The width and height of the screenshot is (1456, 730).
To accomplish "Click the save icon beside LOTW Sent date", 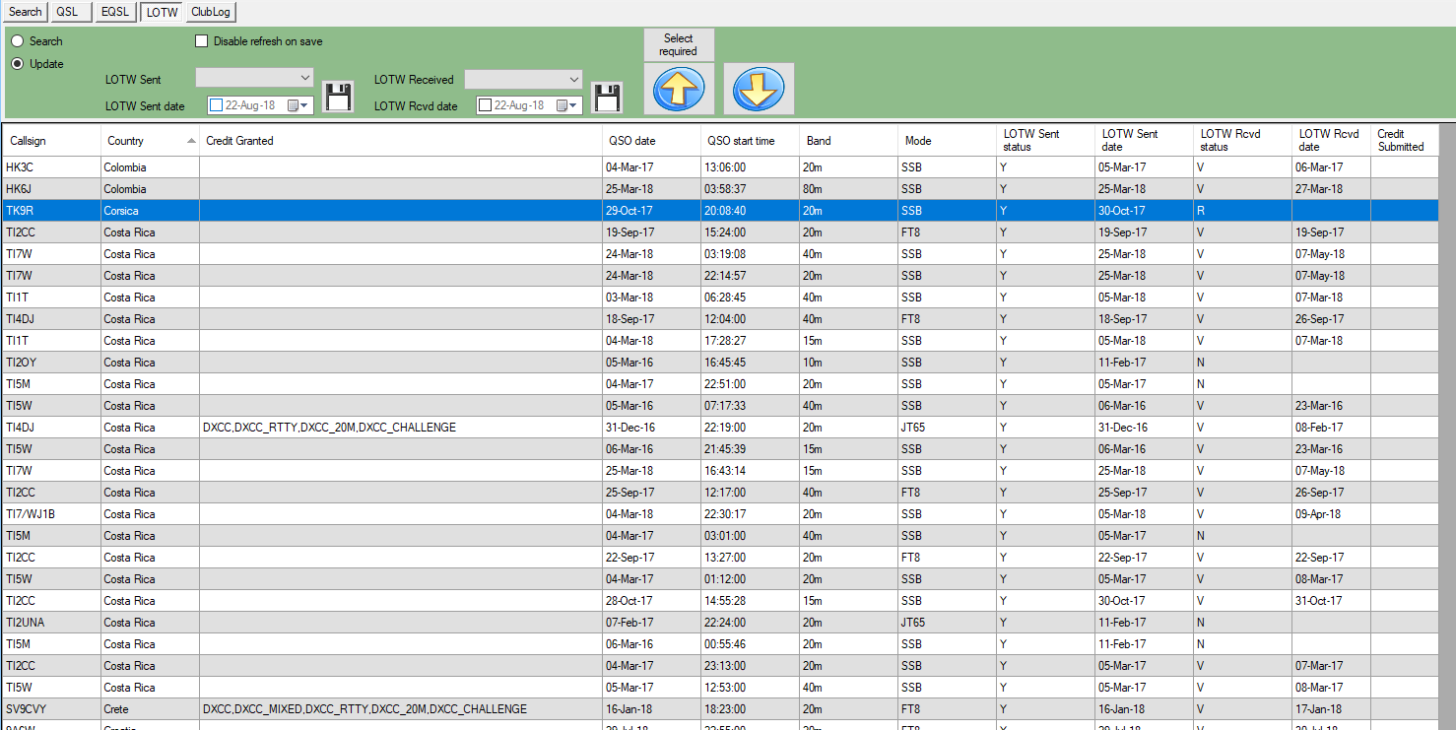I will coord(338,98).
